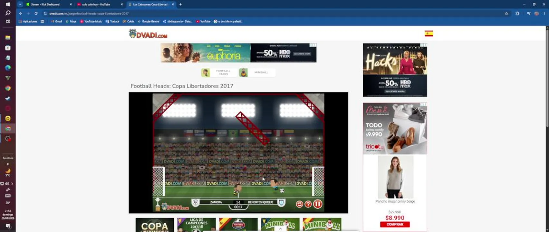Screen dimensions: 549x232
Task: Open the weather widget showing 9°C
Action: (8, 172)
